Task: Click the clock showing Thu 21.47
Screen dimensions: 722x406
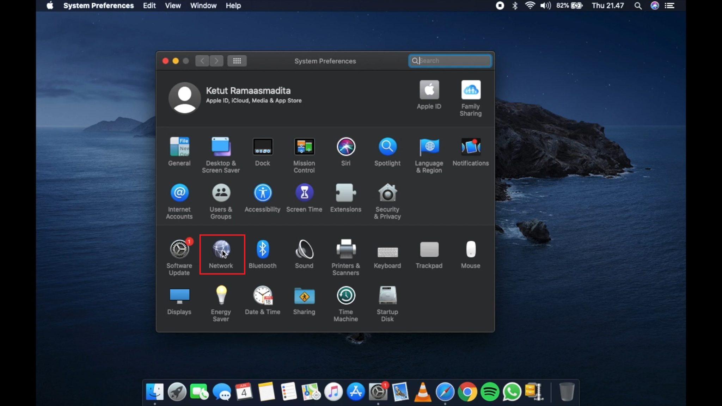Action: pyautogui.click(x=608, y=5)
